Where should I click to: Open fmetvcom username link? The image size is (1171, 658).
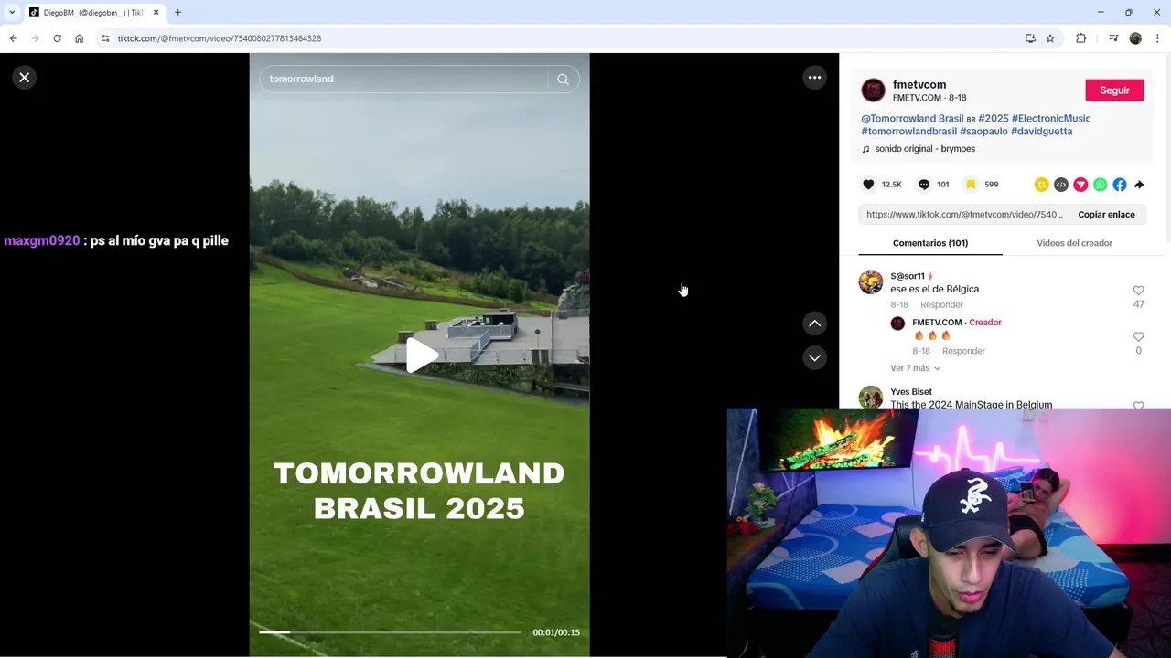click(x=919, y=85)
